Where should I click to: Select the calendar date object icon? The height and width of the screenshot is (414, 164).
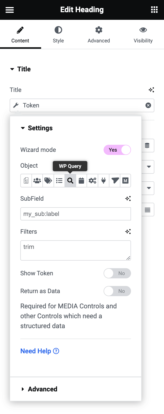(x=81, y=181)
